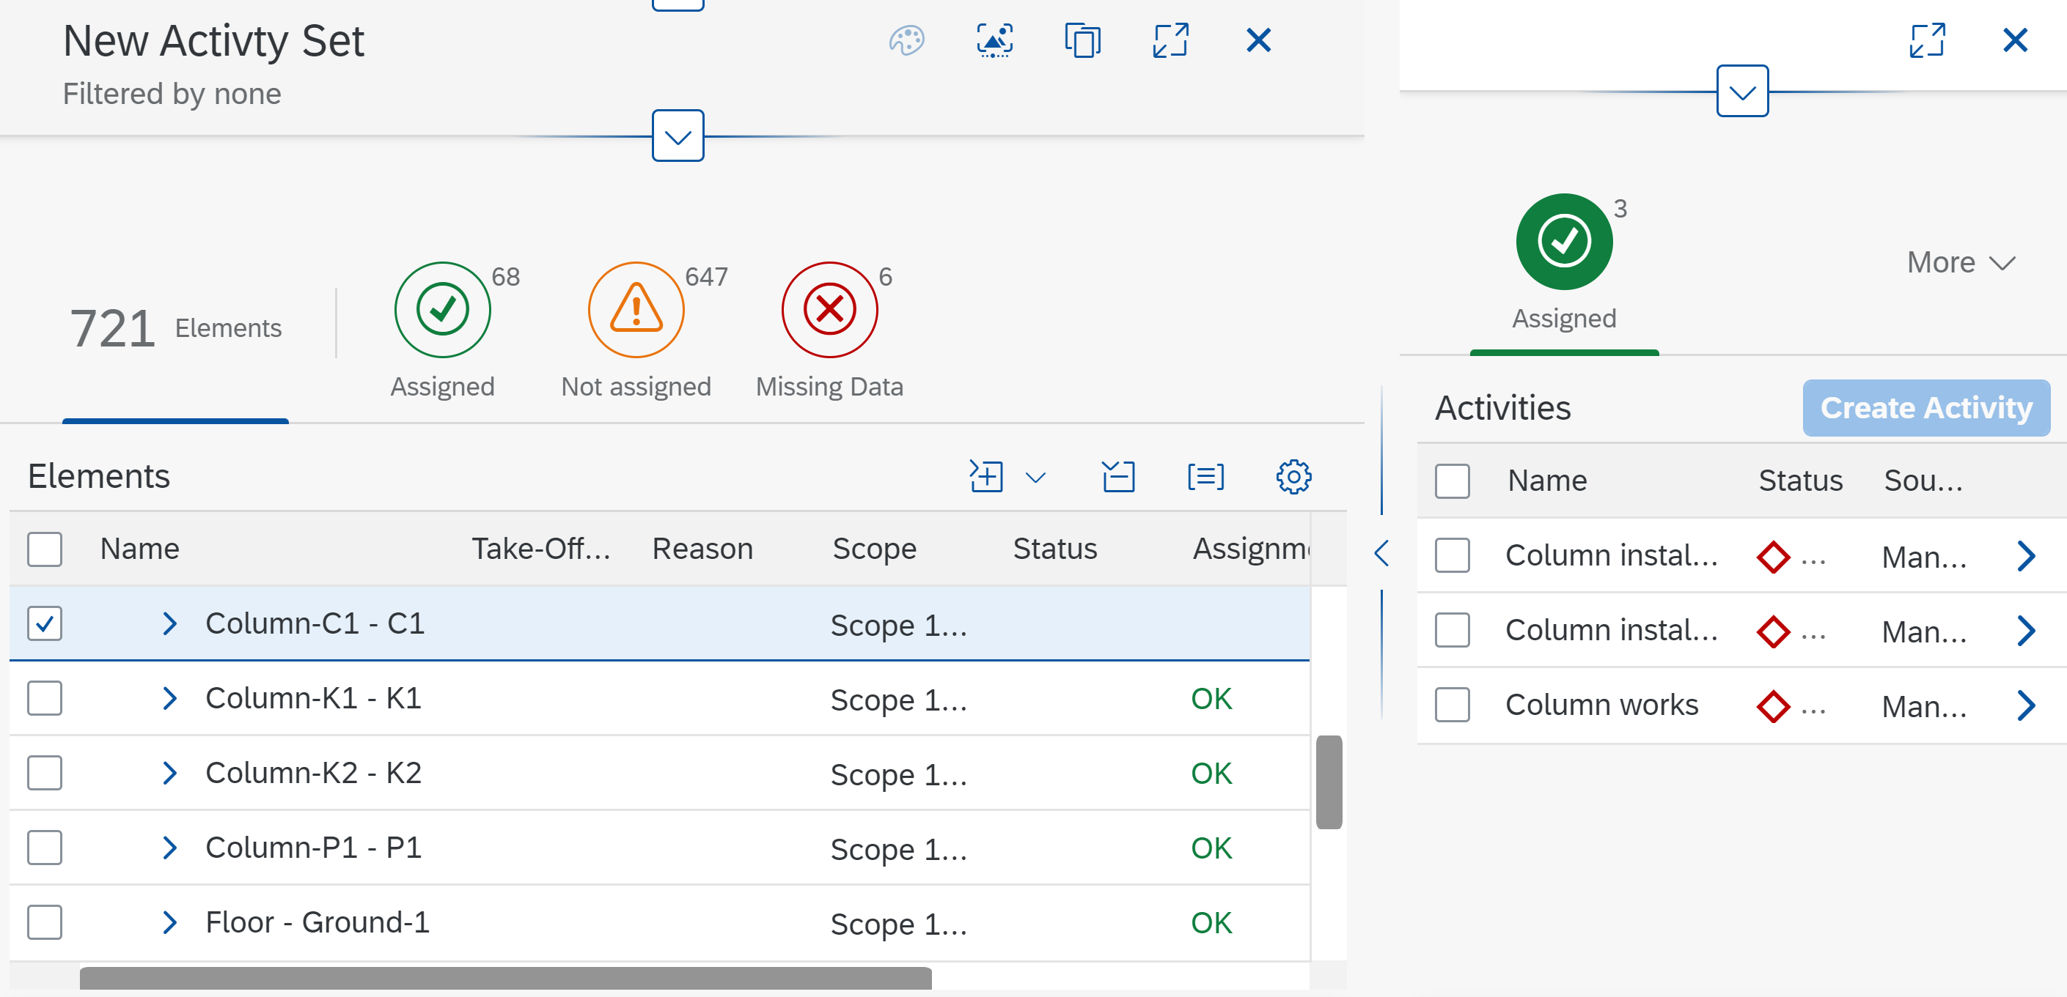2067x997 pixels.
Task: Click the collapse arrow on the panel splitter
Action: 1381,553
